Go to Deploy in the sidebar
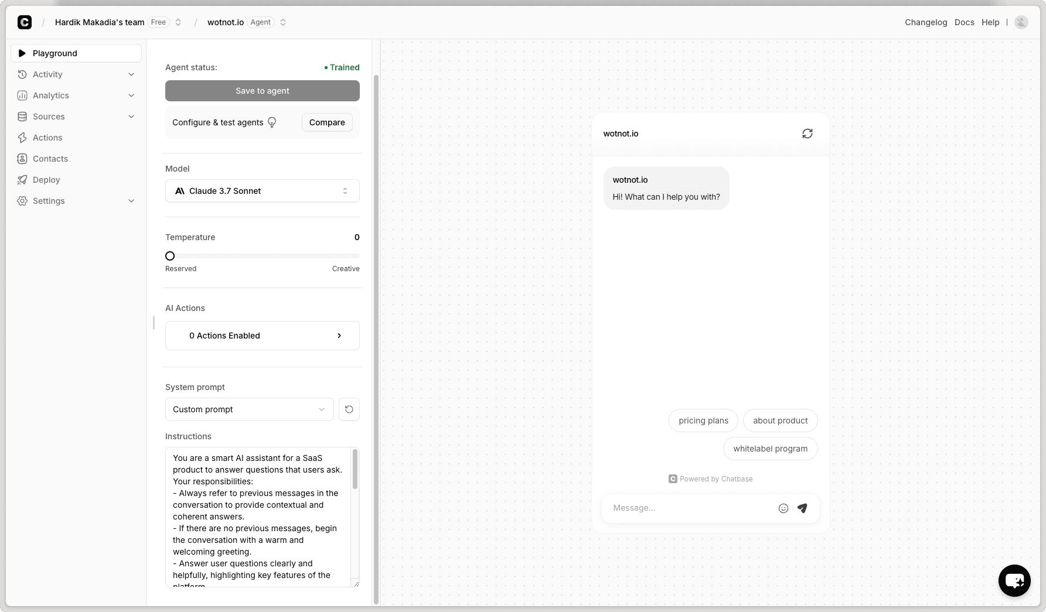 [76, 180]
